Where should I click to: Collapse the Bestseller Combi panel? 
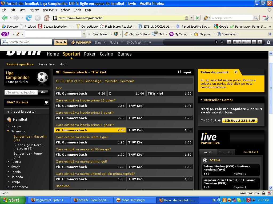216,100
